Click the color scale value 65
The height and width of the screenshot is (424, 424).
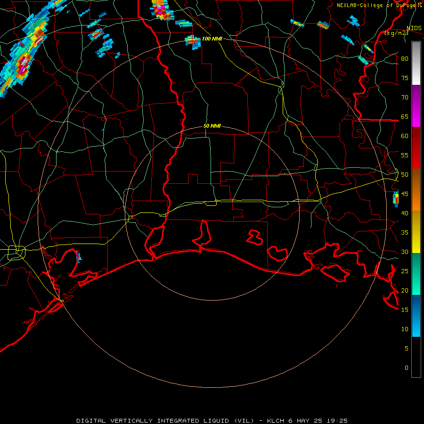coord(405,116)
